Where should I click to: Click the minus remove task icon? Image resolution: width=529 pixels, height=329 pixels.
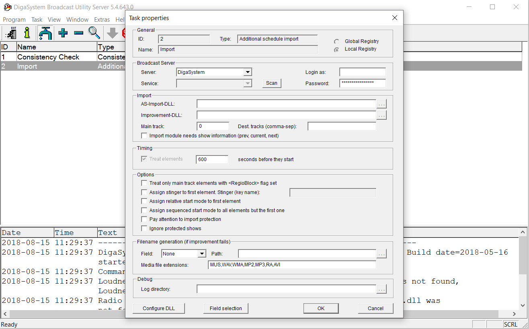click(x=78, y=33)
